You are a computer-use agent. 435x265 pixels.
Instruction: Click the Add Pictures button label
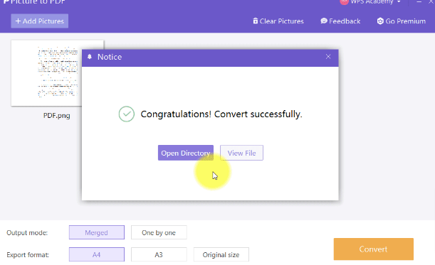tap(43, 21)
